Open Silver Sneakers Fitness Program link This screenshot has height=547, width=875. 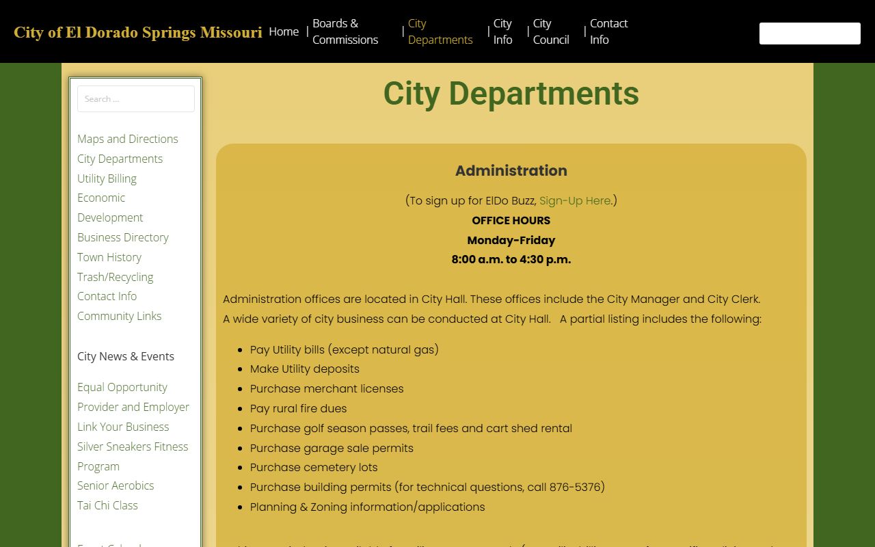pos(133,456)
